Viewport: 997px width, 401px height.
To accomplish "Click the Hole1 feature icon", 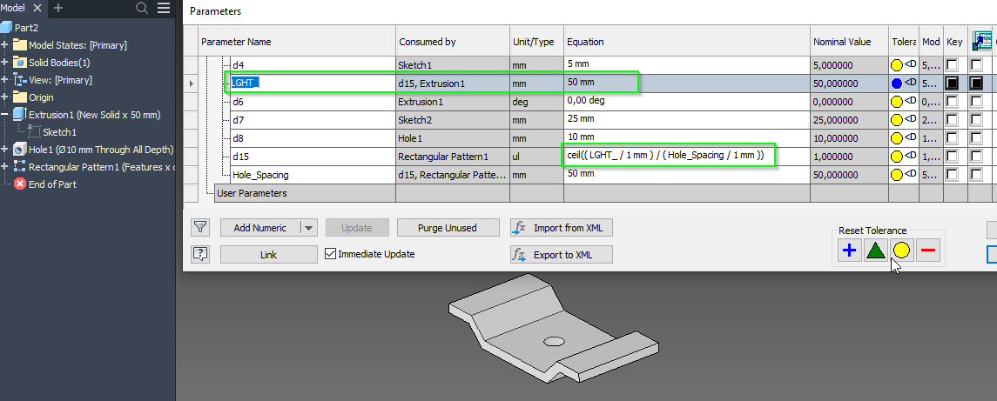I will (20, 150).
